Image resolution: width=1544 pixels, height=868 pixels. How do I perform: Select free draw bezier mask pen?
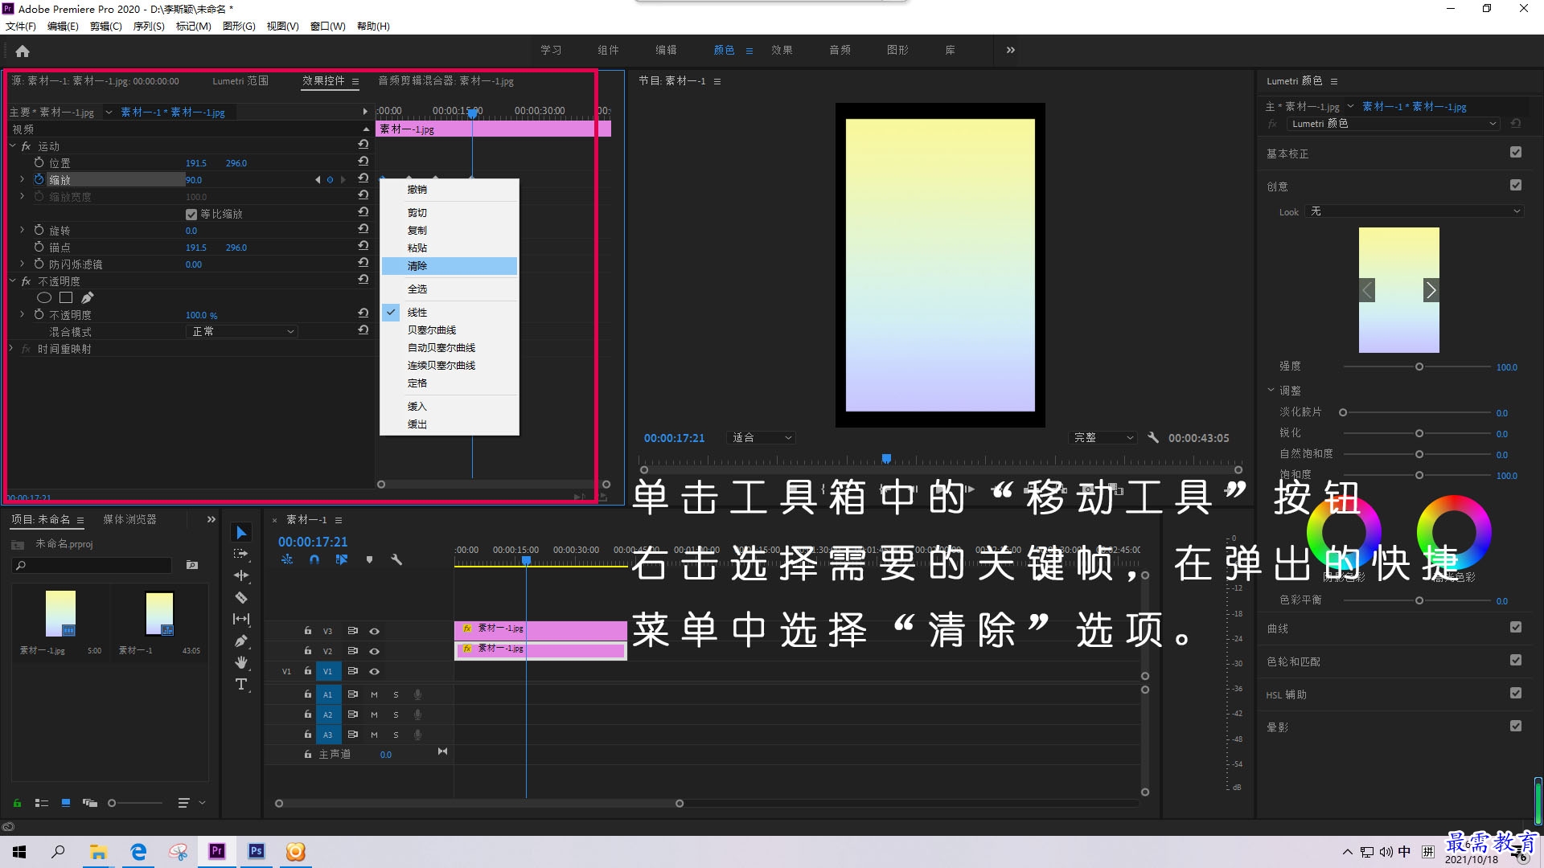click(87, 297)
